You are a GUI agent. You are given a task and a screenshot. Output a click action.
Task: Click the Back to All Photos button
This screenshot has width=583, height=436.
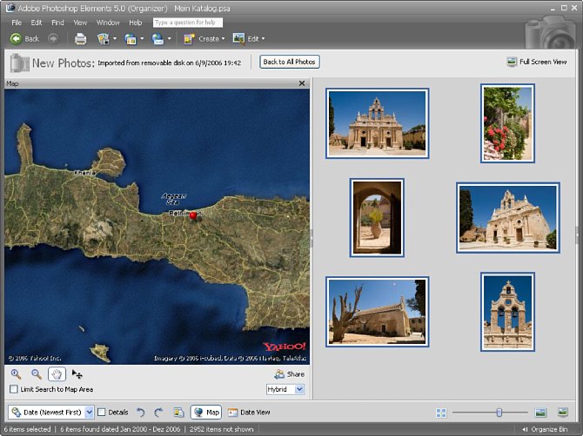(289, 62)
